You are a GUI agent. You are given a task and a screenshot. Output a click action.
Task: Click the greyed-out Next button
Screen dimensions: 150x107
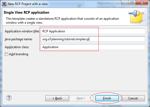click(x=81, y=98)
